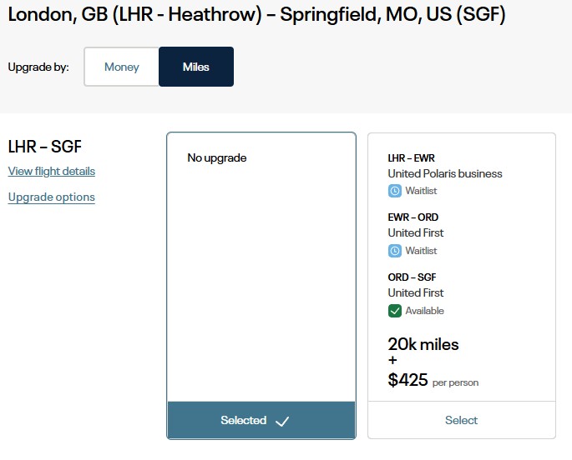
Task: Click the green Available checkmark icon
Action: coord(395,311)
